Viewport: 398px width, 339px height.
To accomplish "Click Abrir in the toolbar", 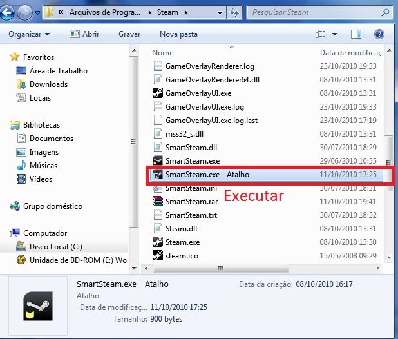I will pyautogui.click(x=84, y=34).
